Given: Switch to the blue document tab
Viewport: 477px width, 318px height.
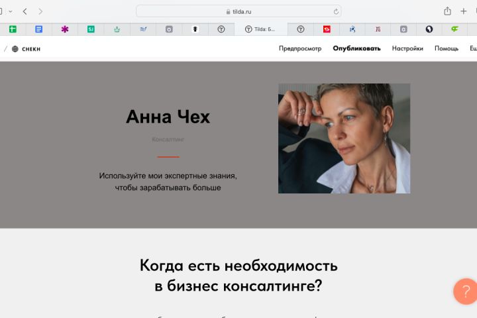Looking at the screenshot, I should [38, 29].
